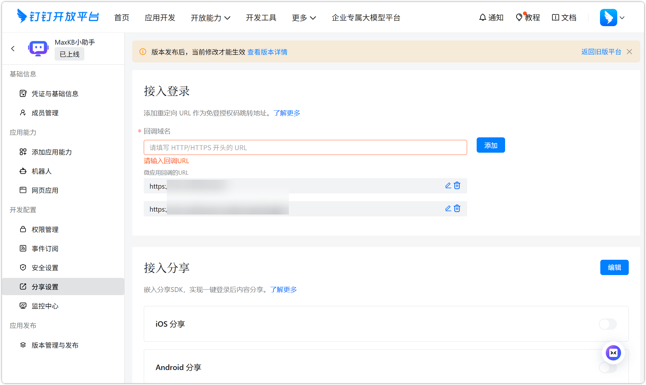Open 安全设置 security settings

(45, 267)
